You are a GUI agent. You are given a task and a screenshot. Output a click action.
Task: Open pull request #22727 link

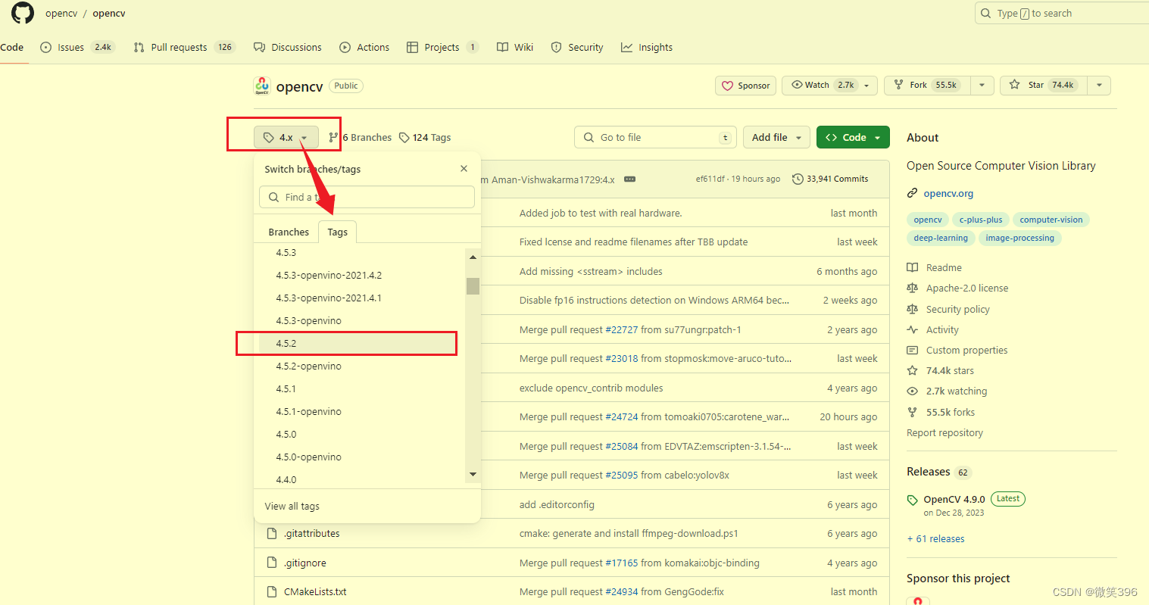coord(622,329)
